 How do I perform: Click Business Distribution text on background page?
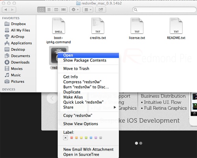coord(163,96)
